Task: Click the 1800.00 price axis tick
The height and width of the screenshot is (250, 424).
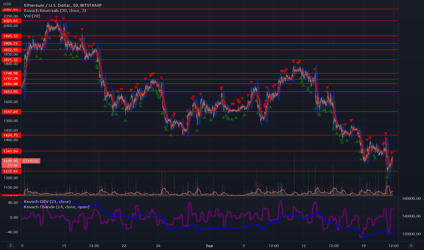Action: click(11, 64)
